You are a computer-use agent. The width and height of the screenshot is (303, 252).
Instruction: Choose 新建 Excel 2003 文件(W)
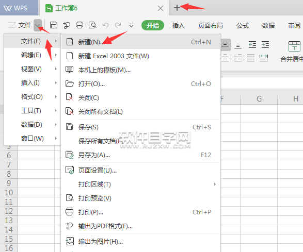coord(141,56)
